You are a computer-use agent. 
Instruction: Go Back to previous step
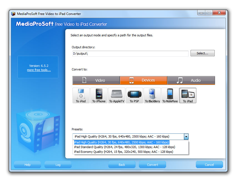[122, 165]
